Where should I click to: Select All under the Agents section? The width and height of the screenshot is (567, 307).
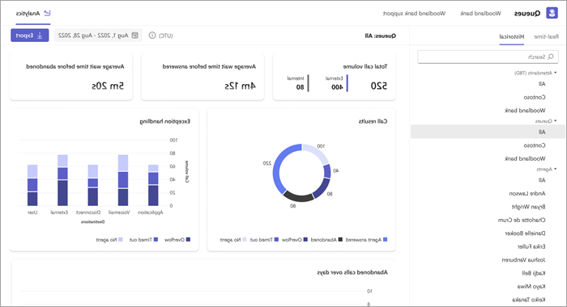point(542,179)
